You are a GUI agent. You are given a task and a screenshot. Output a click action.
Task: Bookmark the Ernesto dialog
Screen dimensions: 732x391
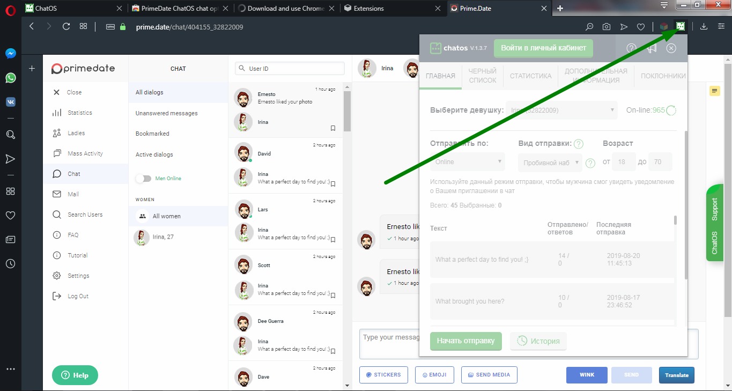point(333,128)
